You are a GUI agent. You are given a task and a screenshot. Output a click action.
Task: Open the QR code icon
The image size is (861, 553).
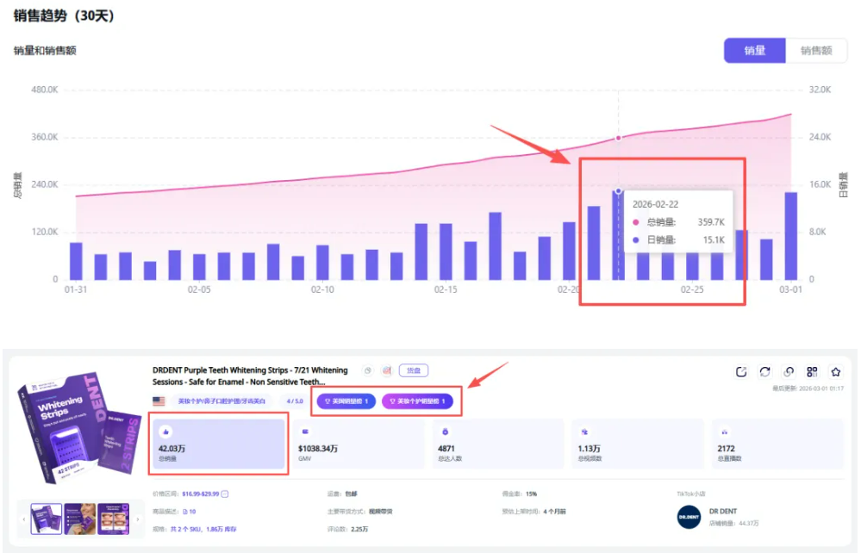click(x=812, y=372)
